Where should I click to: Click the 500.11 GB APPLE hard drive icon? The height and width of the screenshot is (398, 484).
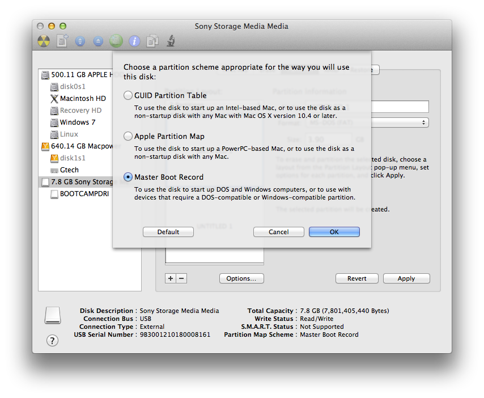(45, 75)
